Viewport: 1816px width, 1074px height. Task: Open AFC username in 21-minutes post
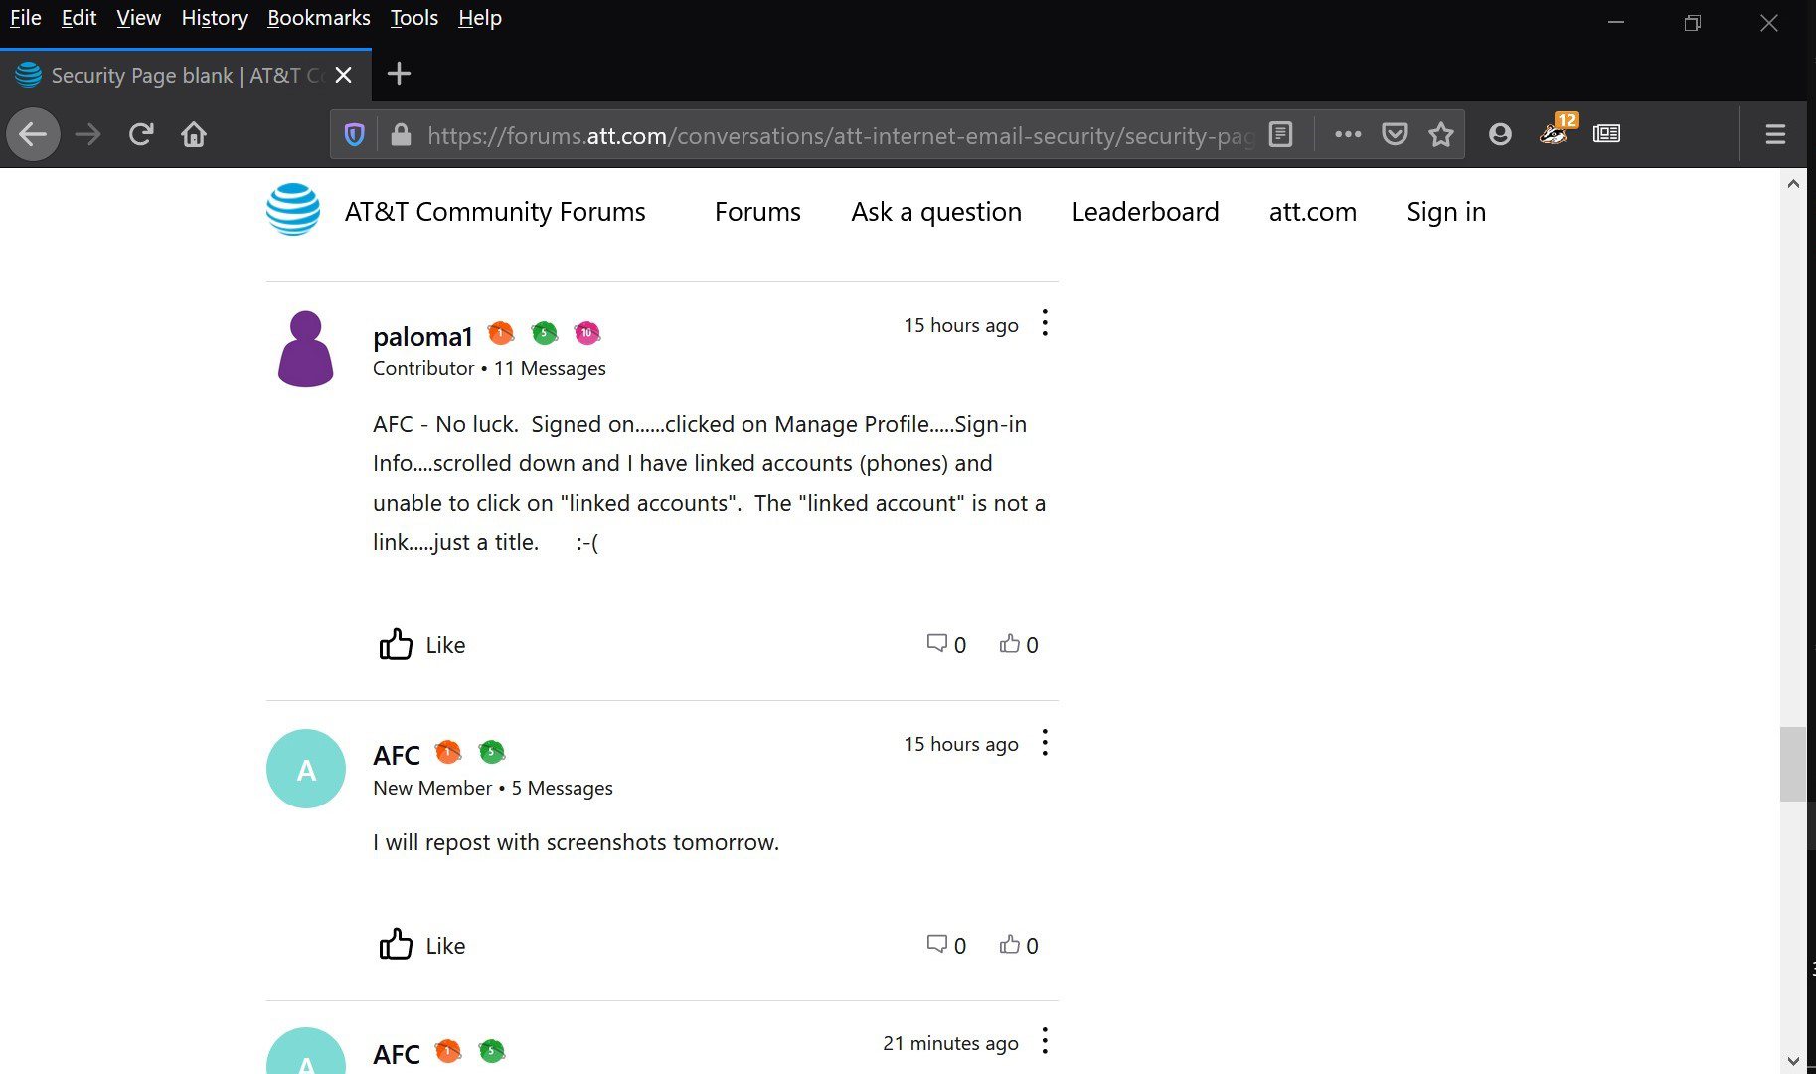[397, 1054]
